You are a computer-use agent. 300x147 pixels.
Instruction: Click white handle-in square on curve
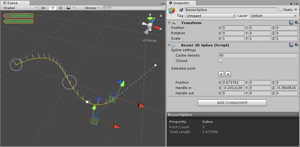click(x=87, y=102)
